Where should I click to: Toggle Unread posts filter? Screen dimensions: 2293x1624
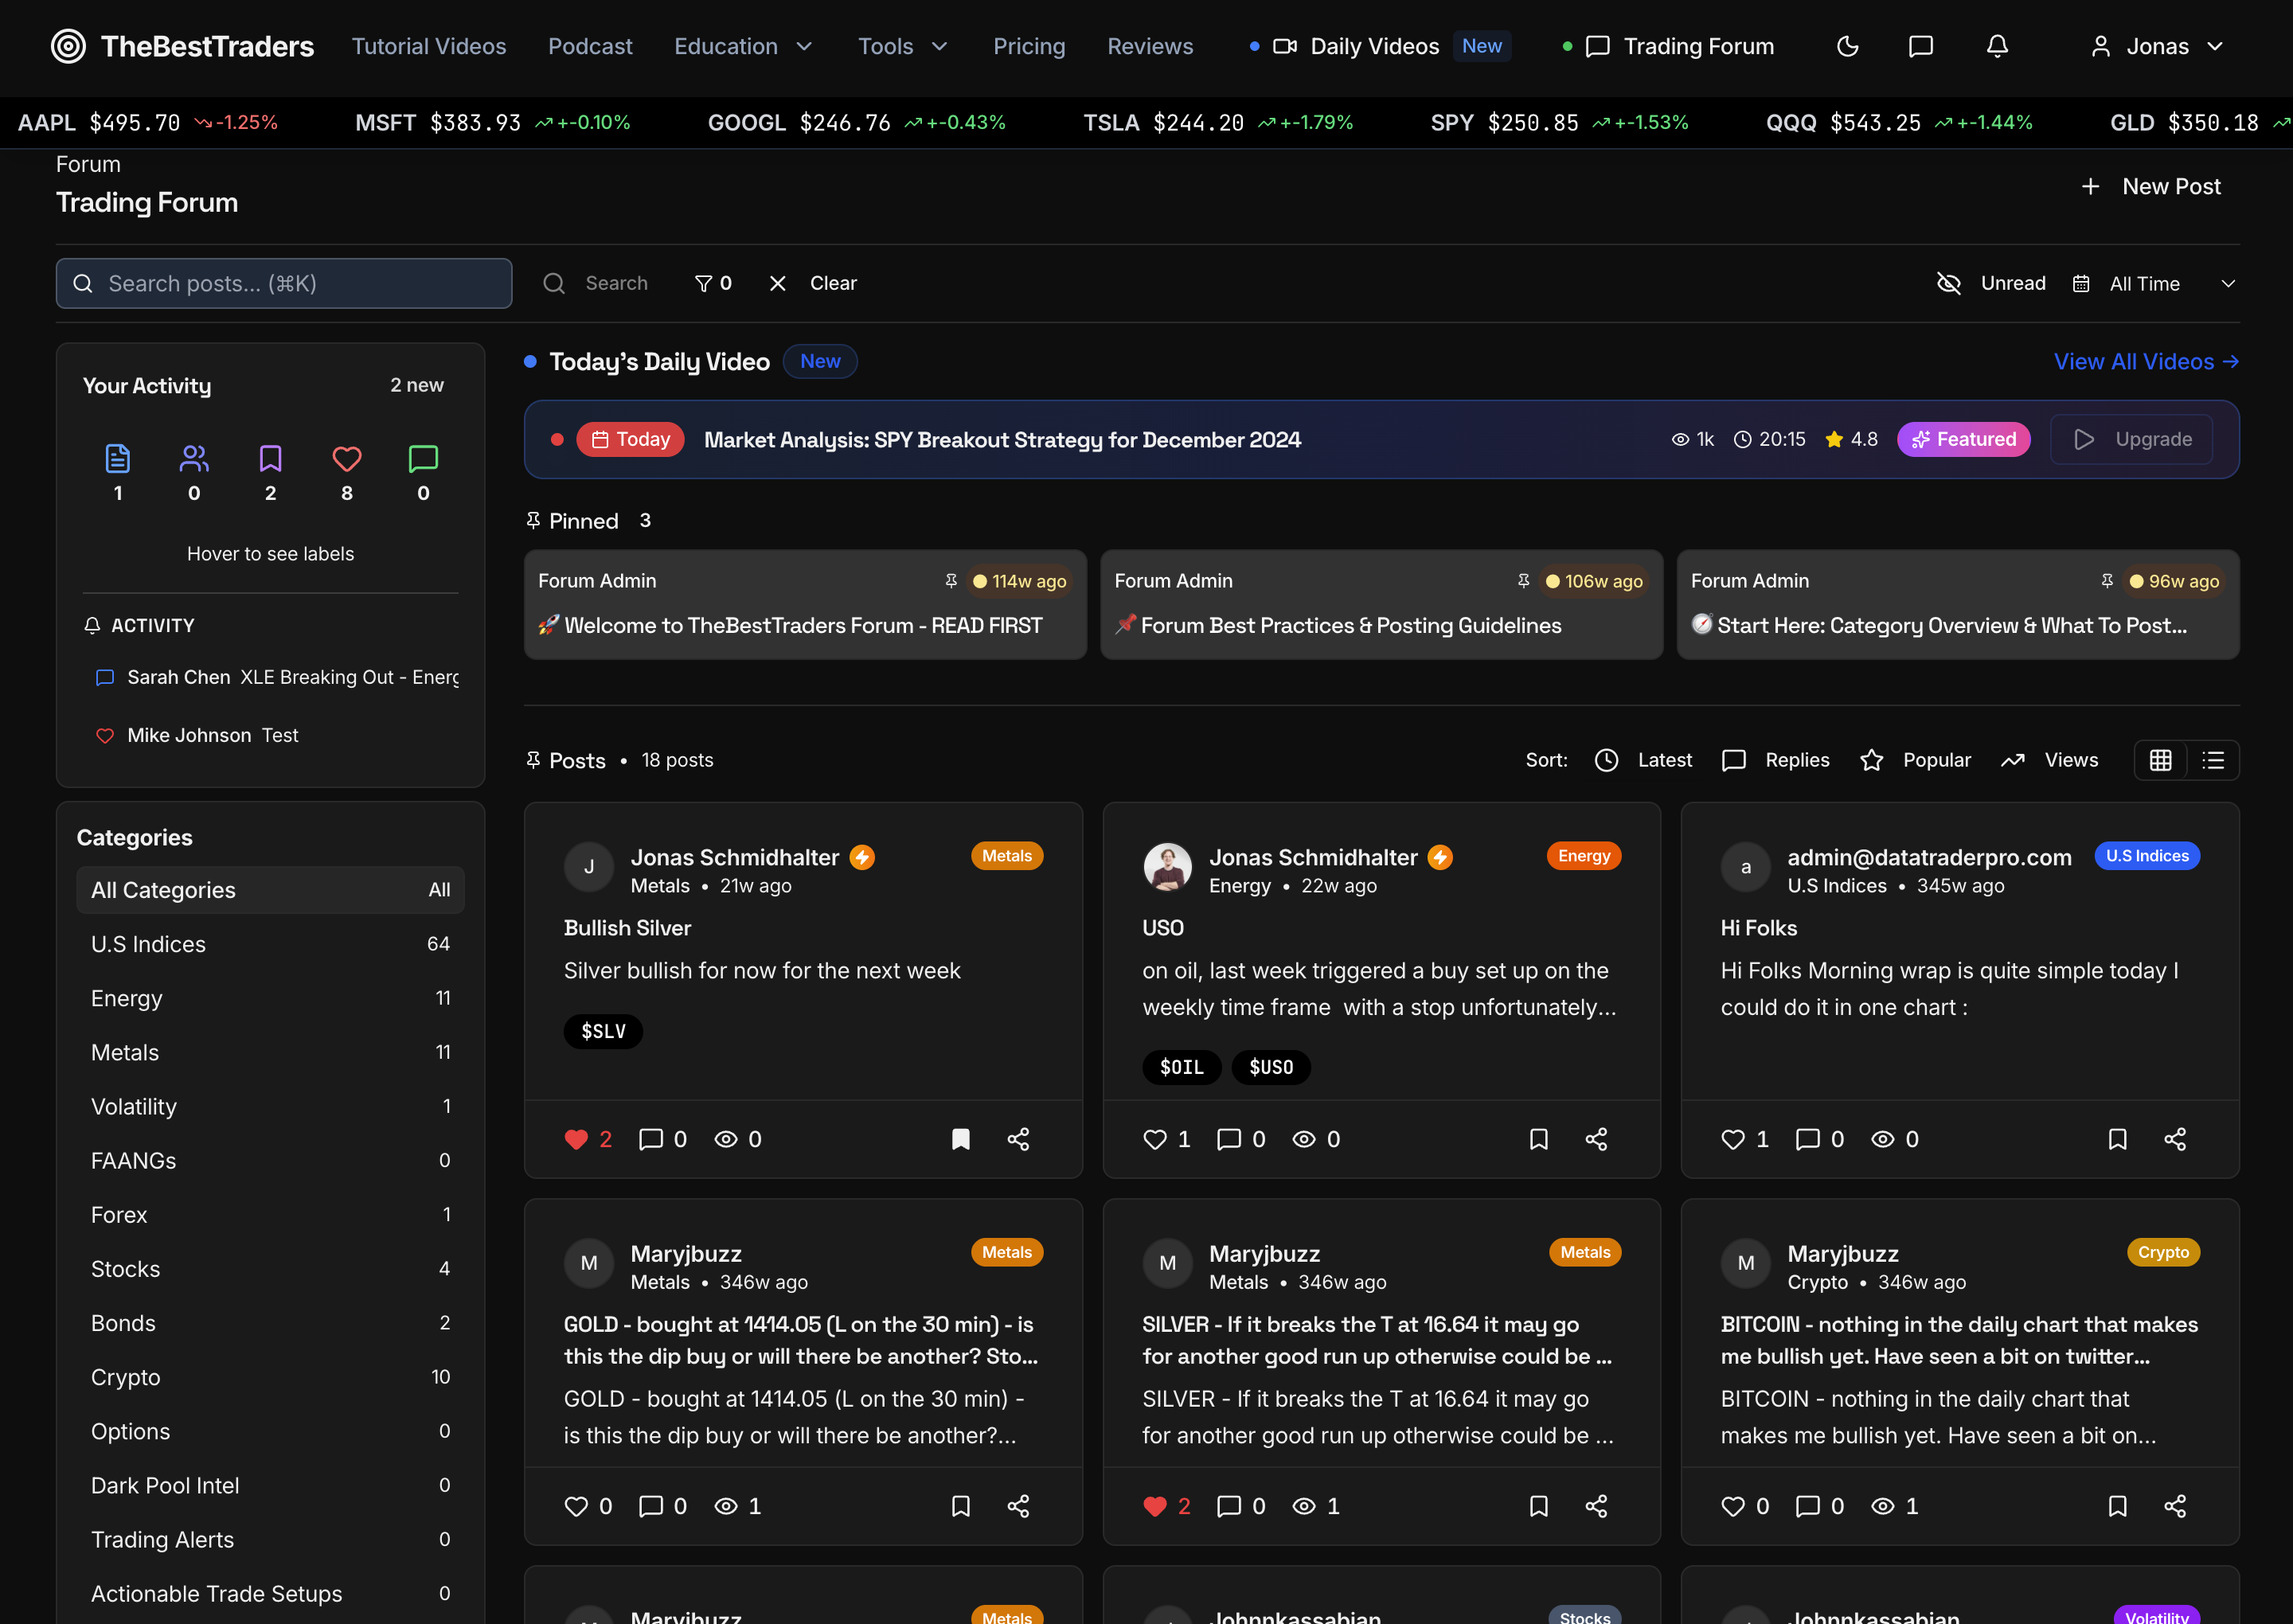click(x=1991, y=283)
